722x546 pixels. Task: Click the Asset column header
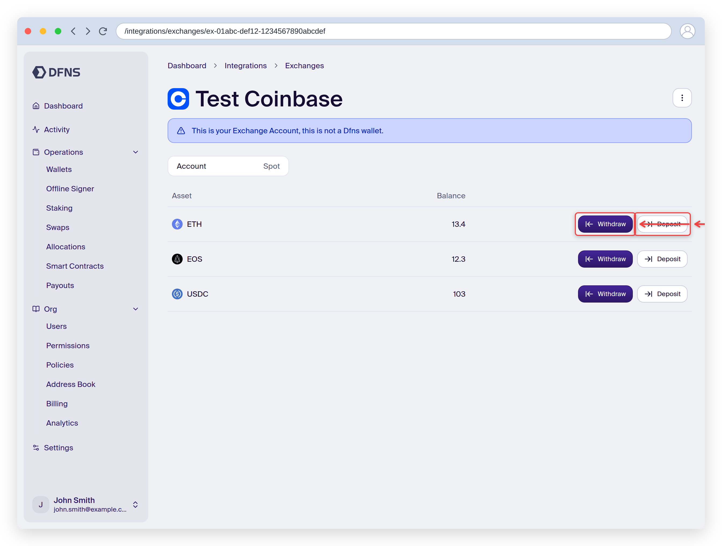click(x=182, y=196)
